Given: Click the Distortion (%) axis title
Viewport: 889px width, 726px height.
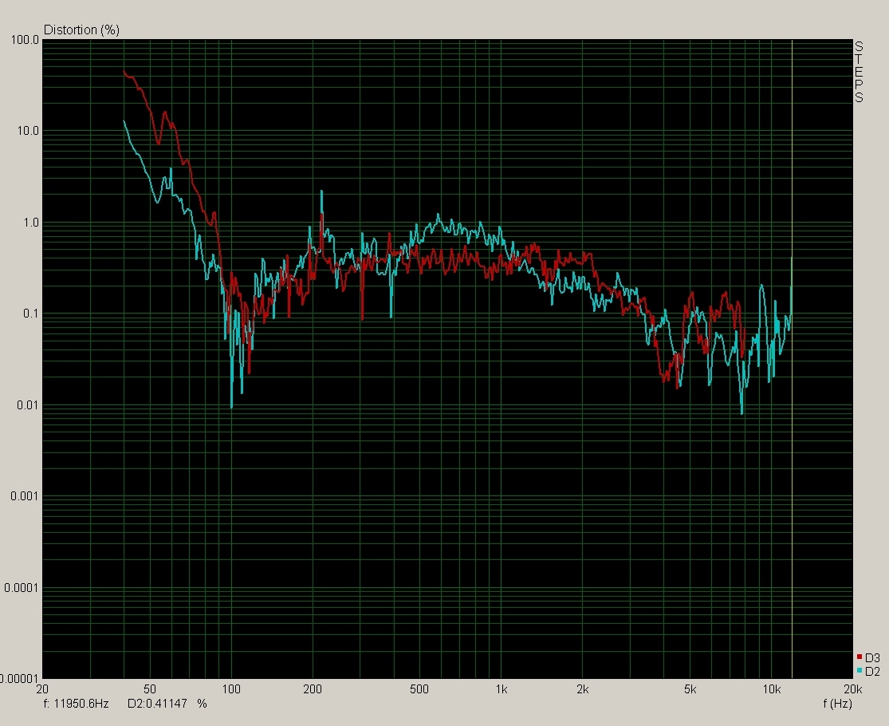Looking at the screenshot, I should pos(81,30).
